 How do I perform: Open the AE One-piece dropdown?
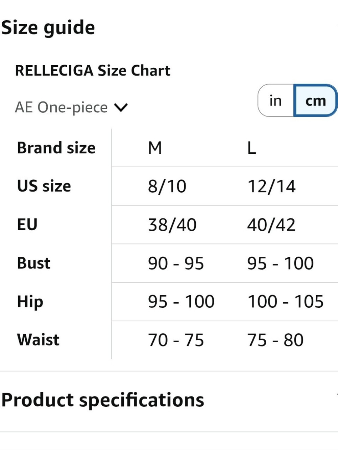pos(71,107)
